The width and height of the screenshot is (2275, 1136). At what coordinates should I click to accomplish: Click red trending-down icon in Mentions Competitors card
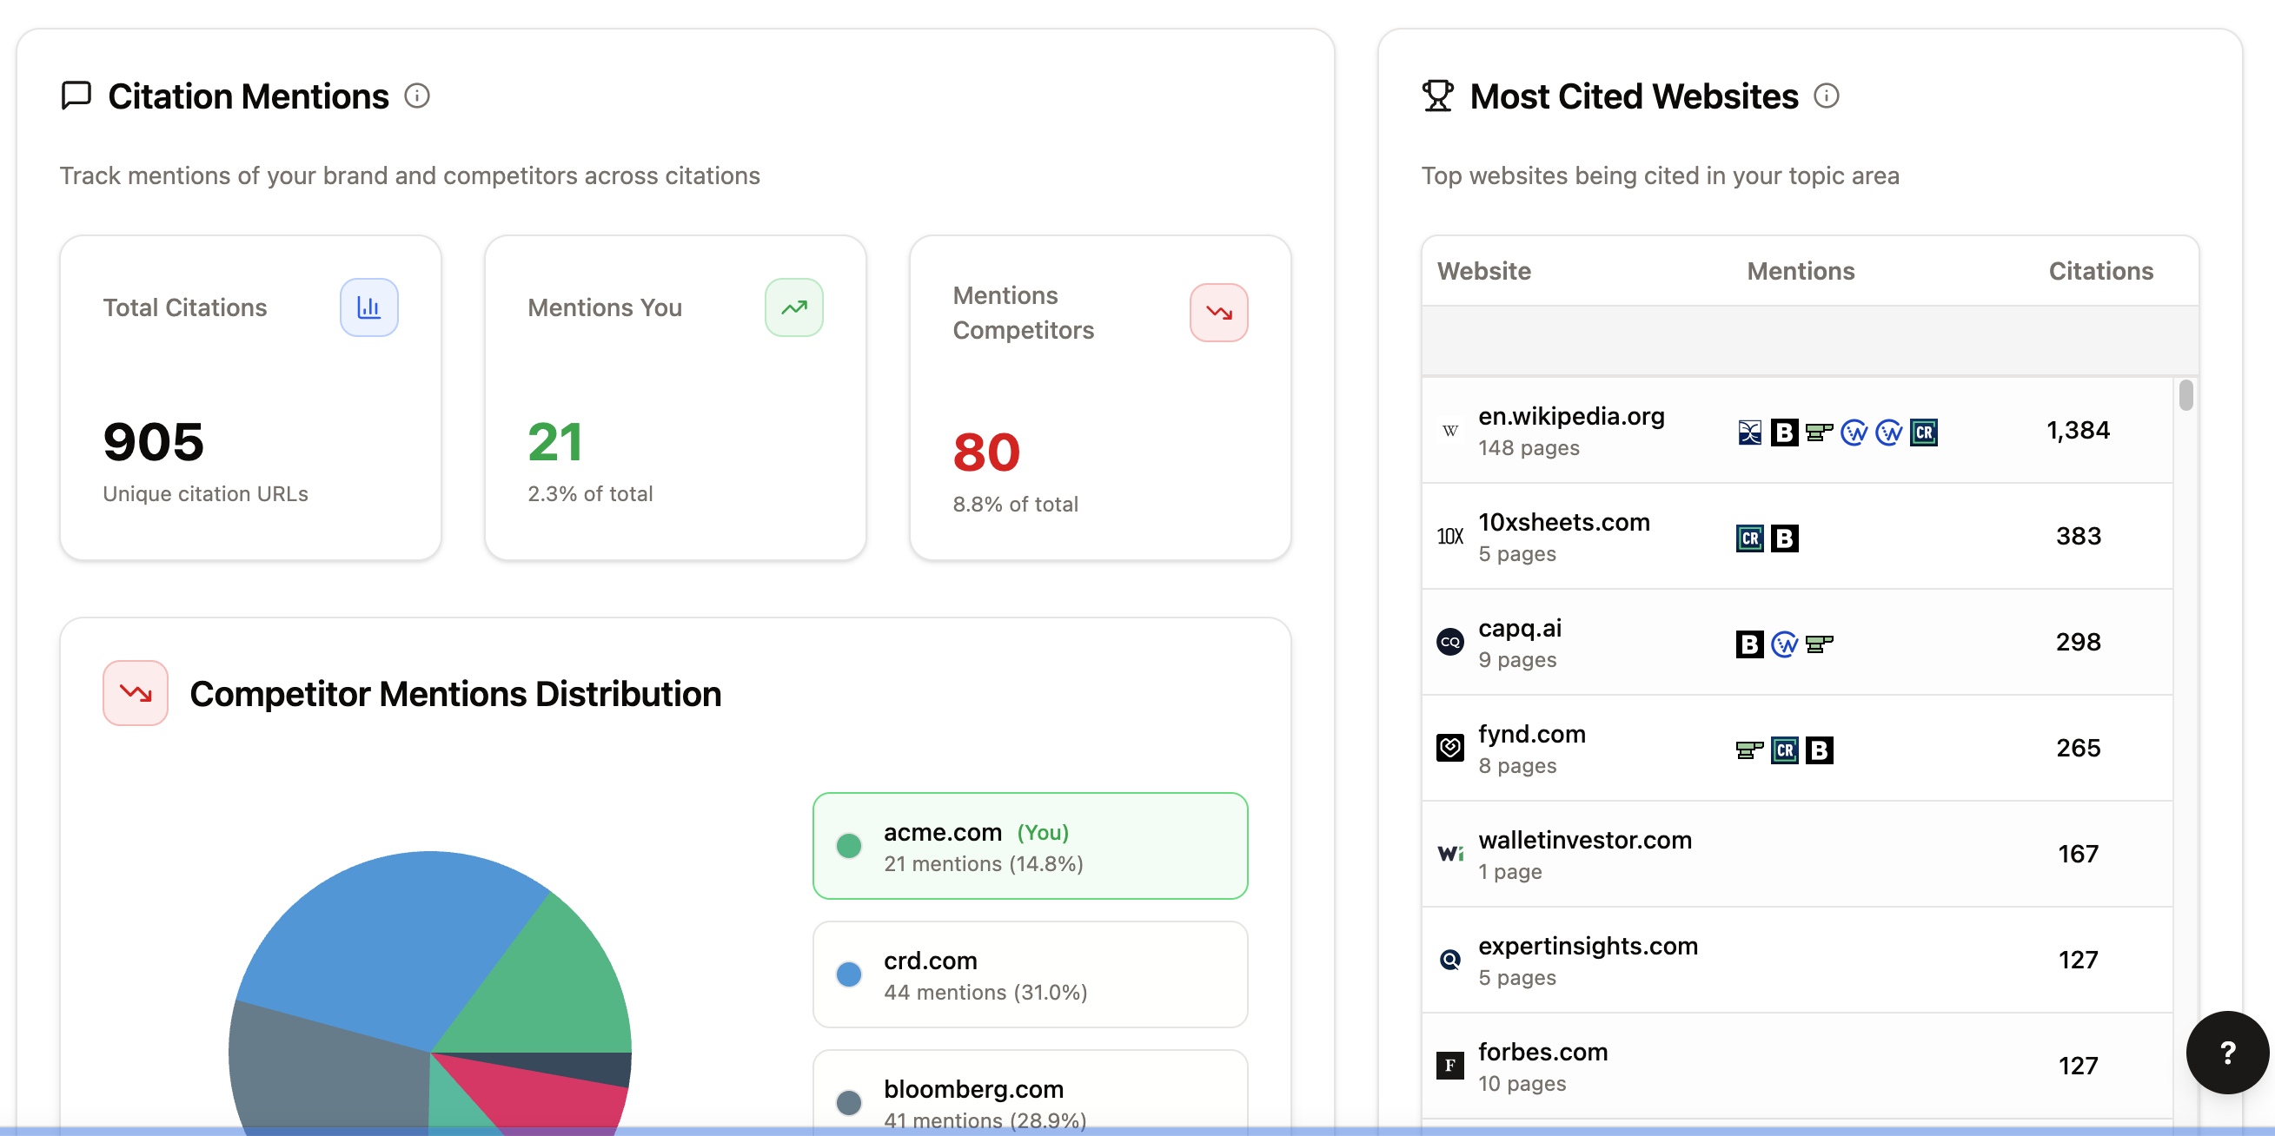pos(1217,313)
